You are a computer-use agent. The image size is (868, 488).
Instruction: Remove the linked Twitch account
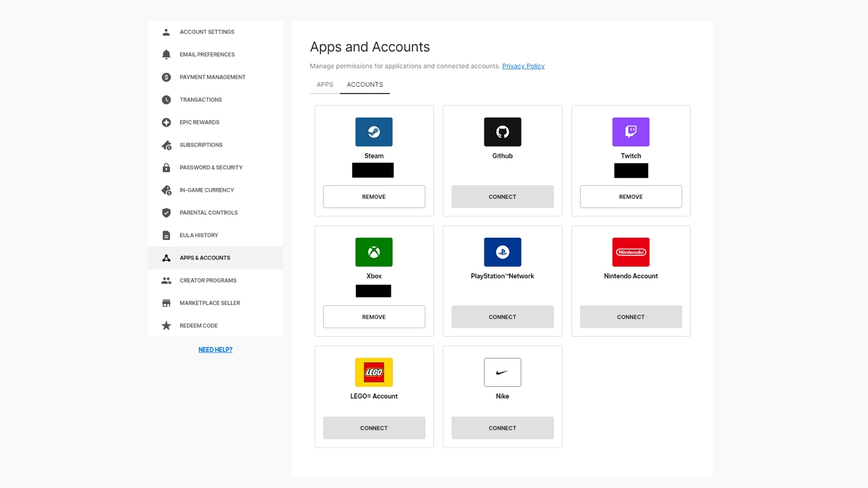click(x=631, y=197)
